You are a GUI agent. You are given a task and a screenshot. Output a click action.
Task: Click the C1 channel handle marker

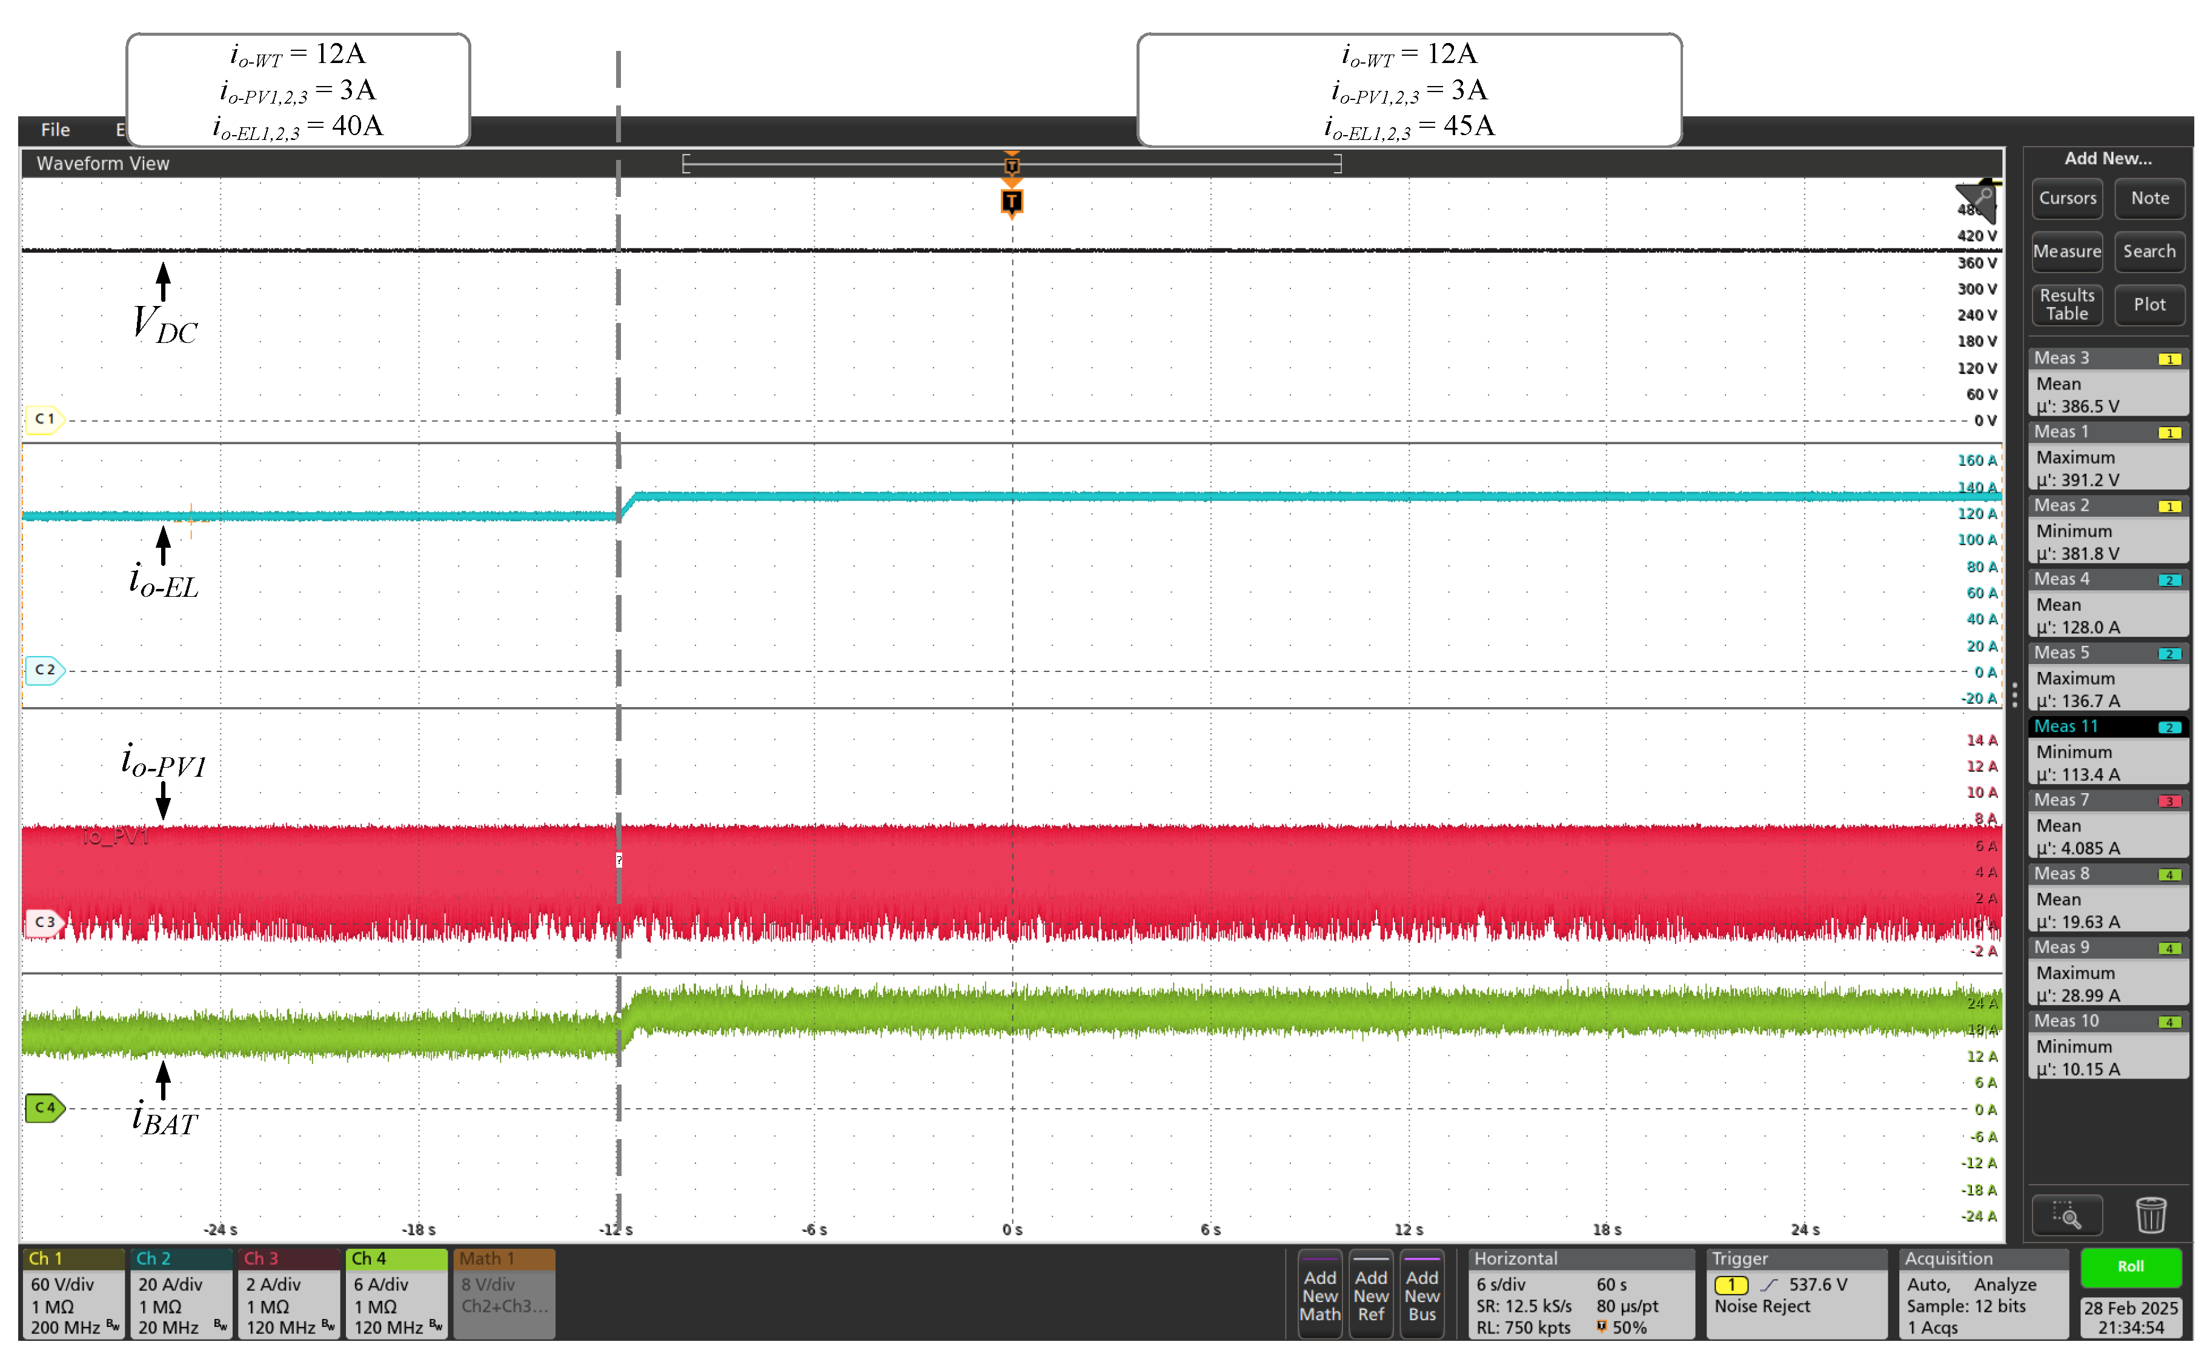pos(43,419)
